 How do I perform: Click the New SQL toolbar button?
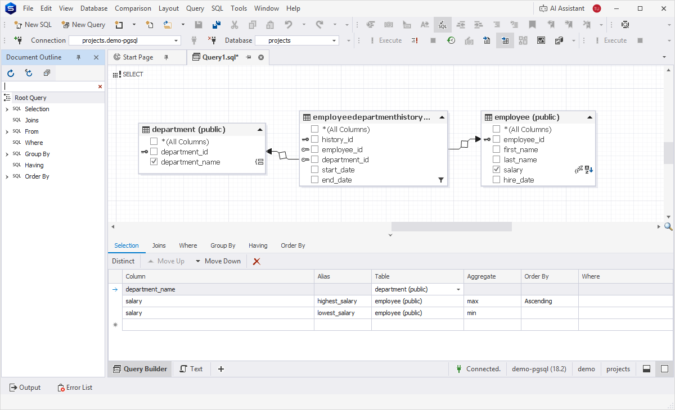[33, 25]
